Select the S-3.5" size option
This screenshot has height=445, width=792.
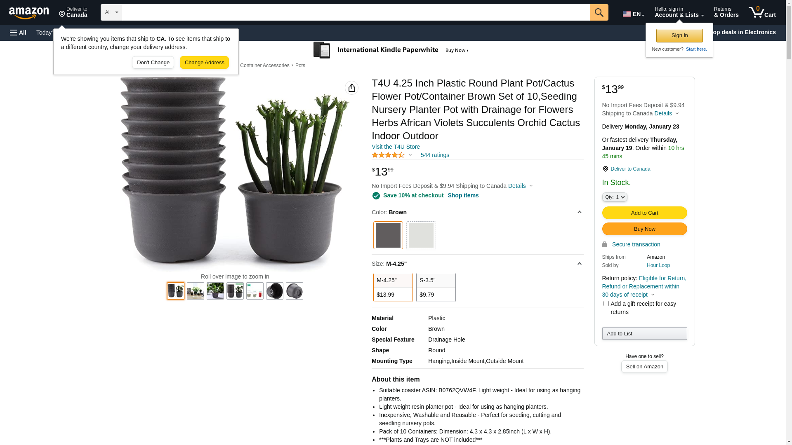point(436,287)
